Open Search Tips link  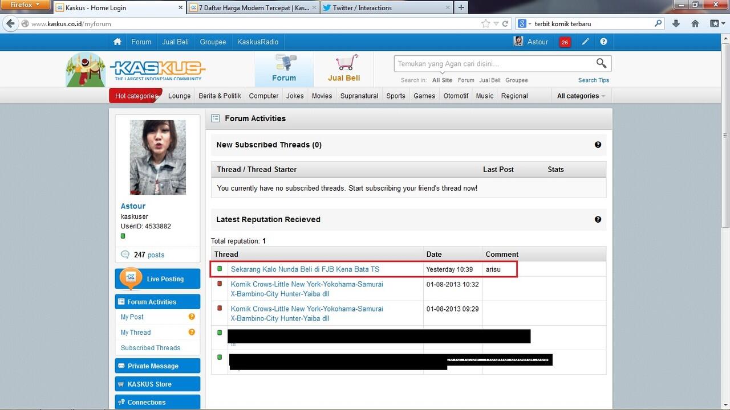click(594, 80)
